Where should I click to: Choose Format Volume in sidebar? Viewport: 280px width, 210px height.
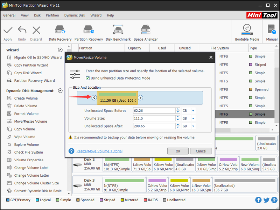23,114
